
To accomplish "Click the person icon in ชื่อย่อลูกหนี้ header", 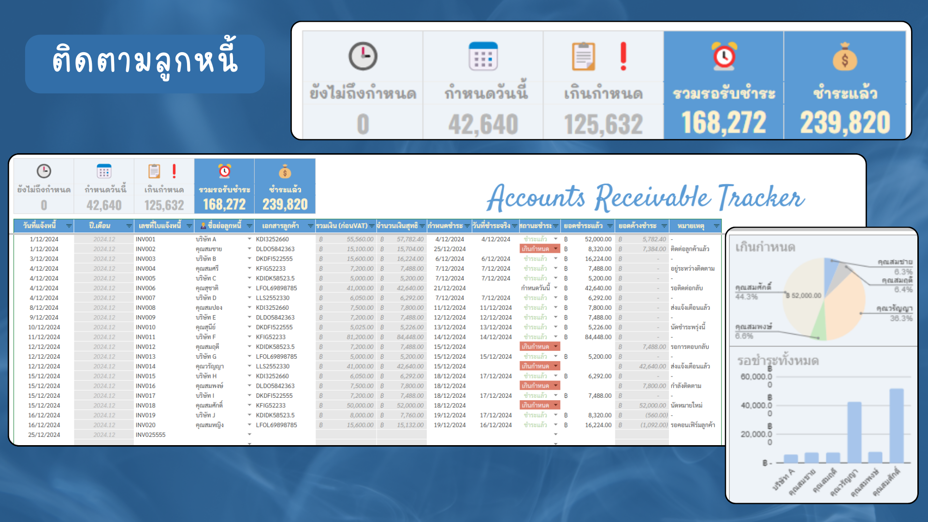I will [203, 226].
